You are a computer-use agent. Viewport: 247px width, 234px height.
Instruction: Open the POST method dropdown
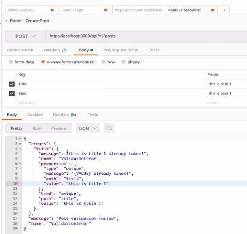(25, 36)
